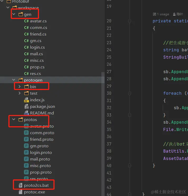The image size is (188, 196).
Task: Click the C# icon of prop.cs
Action: pyautogui.click(x=26, y=67)
